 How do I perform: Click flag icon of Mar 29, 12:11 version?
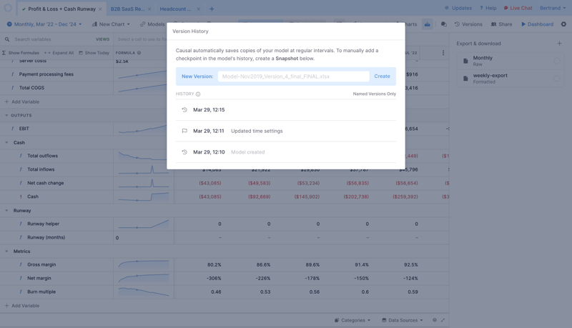click(x=184, y=131)
